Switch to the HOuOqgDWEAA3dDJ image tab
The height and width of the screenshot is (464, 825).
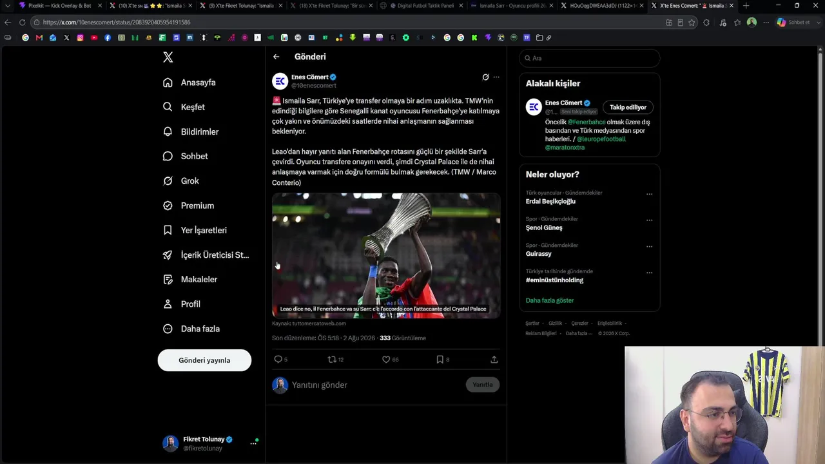601,6
